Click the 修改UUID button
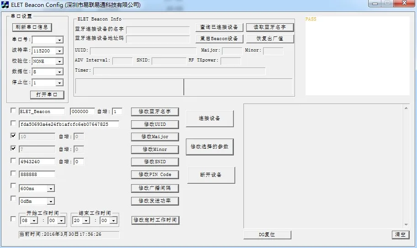The height and width of the screenshot is (248, 417). pos(155,124)
